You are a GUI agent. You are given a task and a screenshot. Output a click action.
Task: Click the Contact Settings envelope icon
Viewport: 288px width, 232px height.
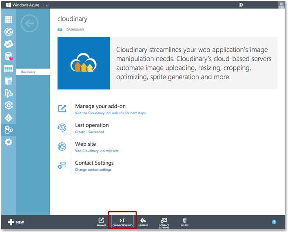(x=62, y=165)
